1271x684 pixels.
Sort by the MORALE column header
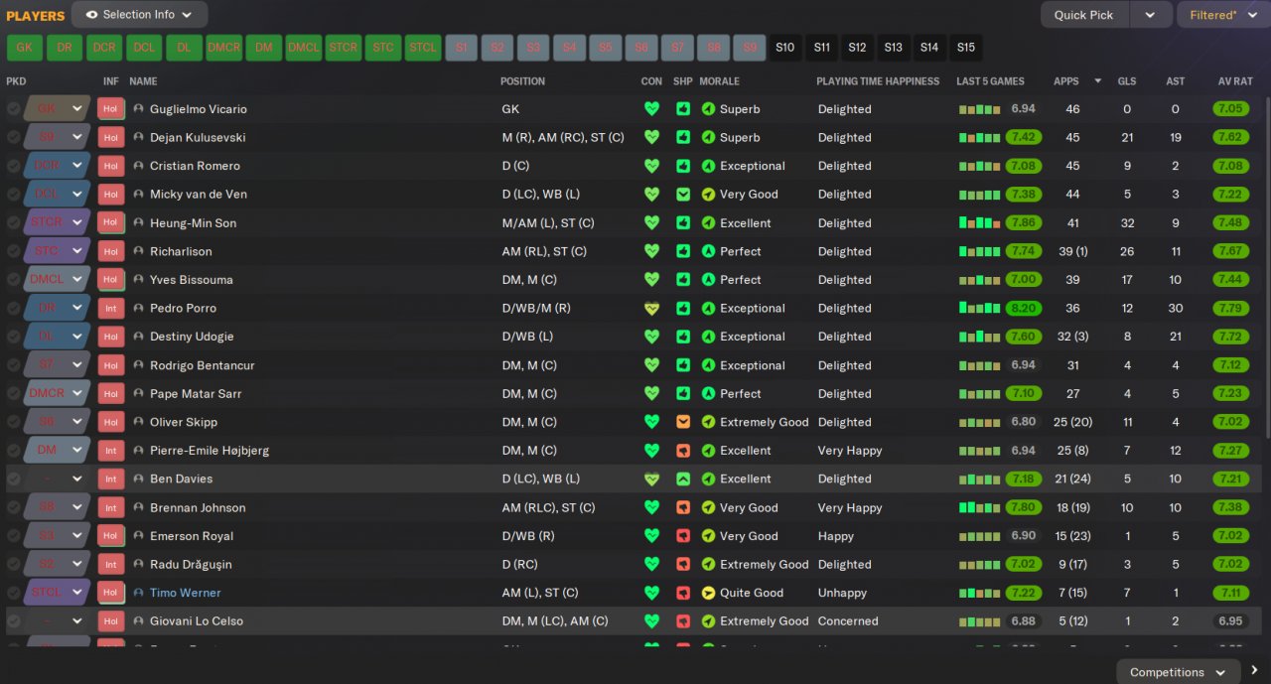pyautogui.click(x=719, y=81)
